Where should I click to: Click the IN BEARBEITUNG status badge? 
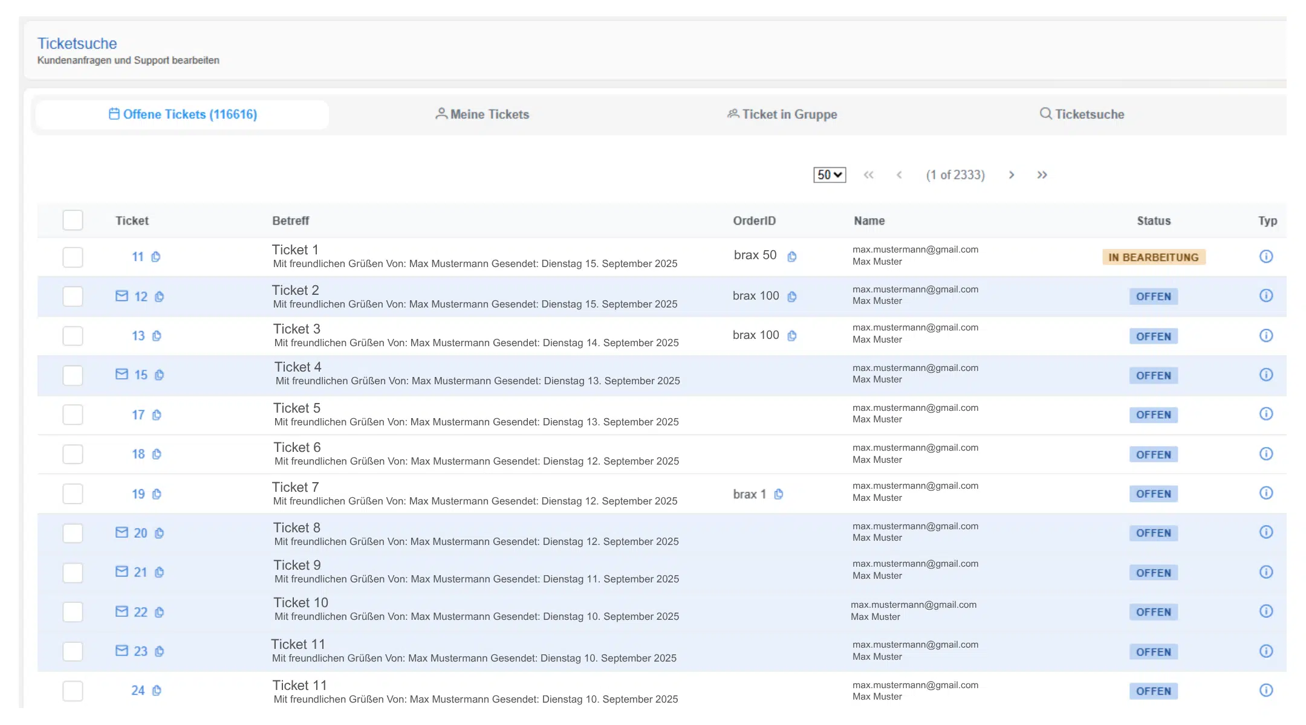point(1154,257)
